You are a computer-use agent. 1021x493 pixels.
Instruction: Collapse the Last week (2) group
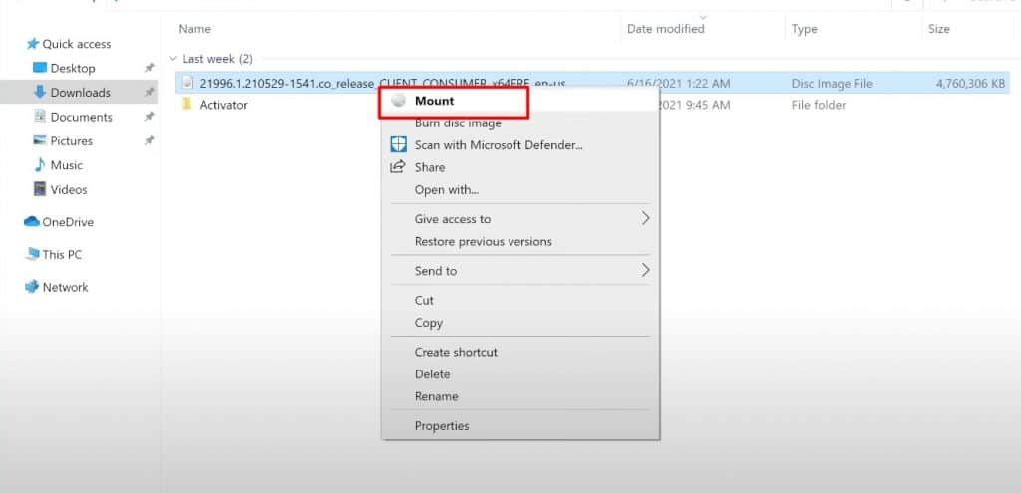[173, 59]
